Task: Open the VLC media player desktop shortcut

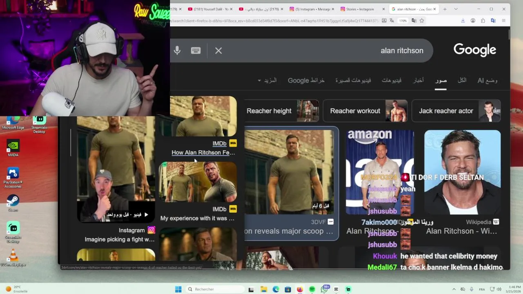Action: pyautogui.click(x=13, y=258)
